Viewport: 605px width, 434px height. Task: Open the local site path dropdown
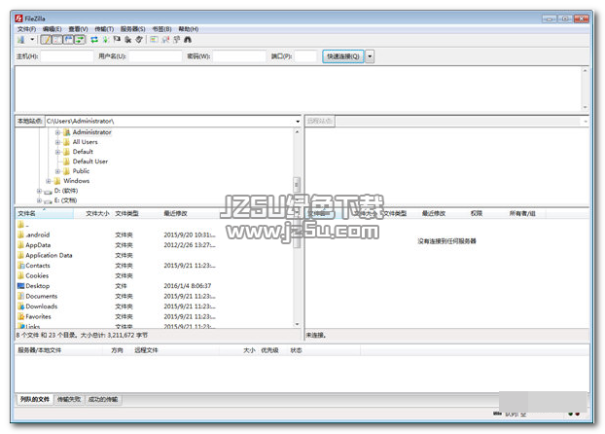[298, 122]
